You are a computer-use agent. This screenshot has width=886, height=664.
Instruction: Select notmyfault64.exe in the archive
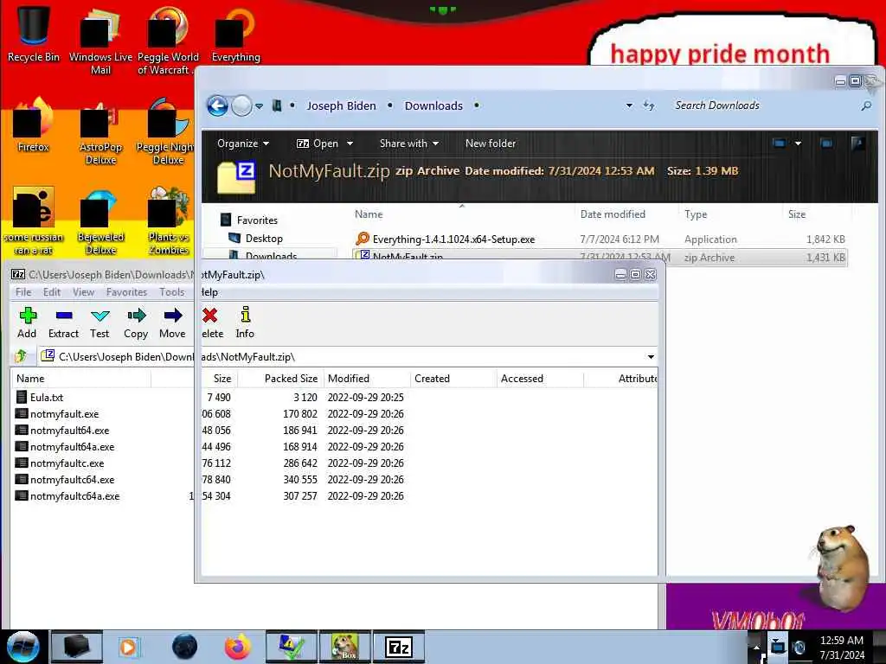coord(62,431)
